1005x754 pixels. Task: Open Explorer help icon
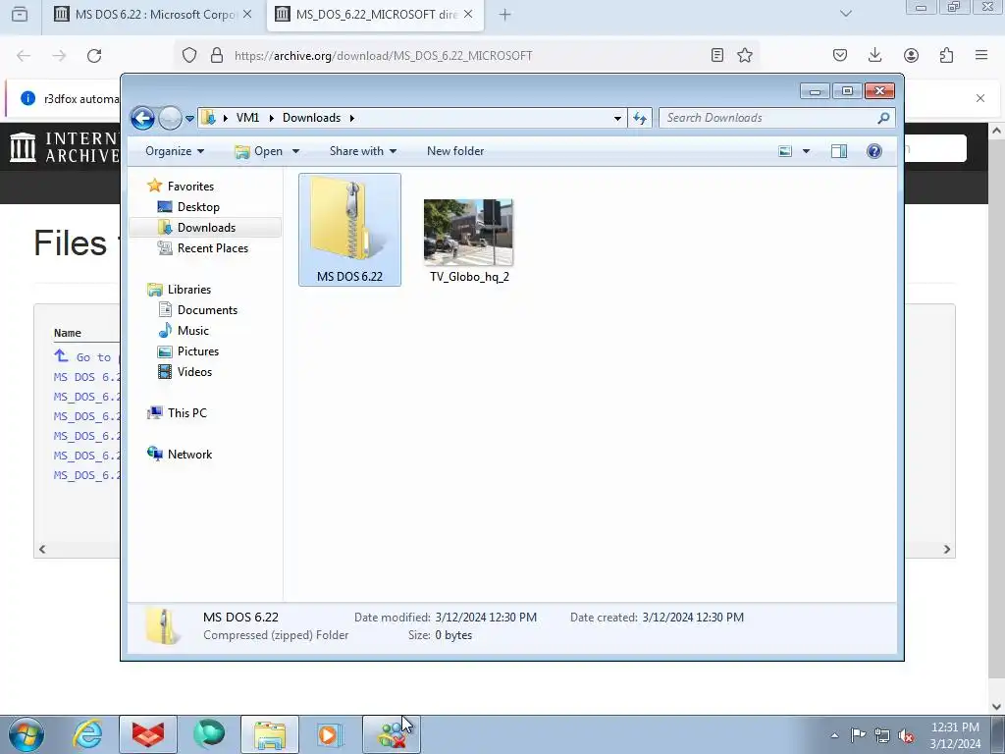pyautogui.click(x=874, y=151)
